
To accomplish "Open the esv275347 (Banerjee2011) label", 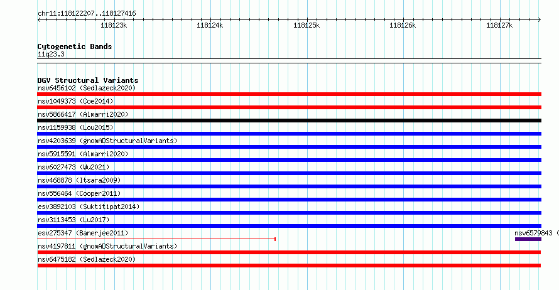I will click(x=83, y=233).
